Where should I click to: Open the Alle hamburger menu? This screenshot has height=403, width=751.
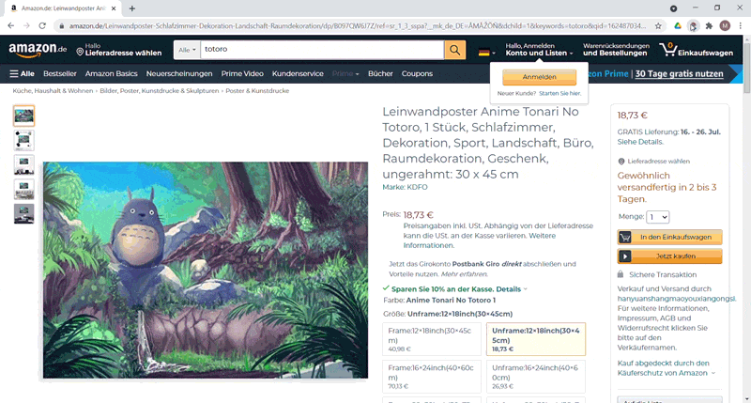tap(22, 74)
